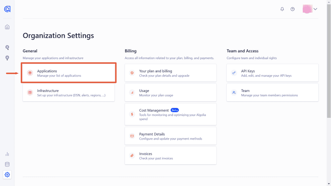331x186 pixels.
Task: Click the General section heading
Action: coord(30,51)
